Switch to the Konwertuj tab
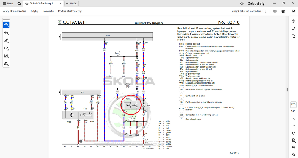 click(x=48, y=11)
